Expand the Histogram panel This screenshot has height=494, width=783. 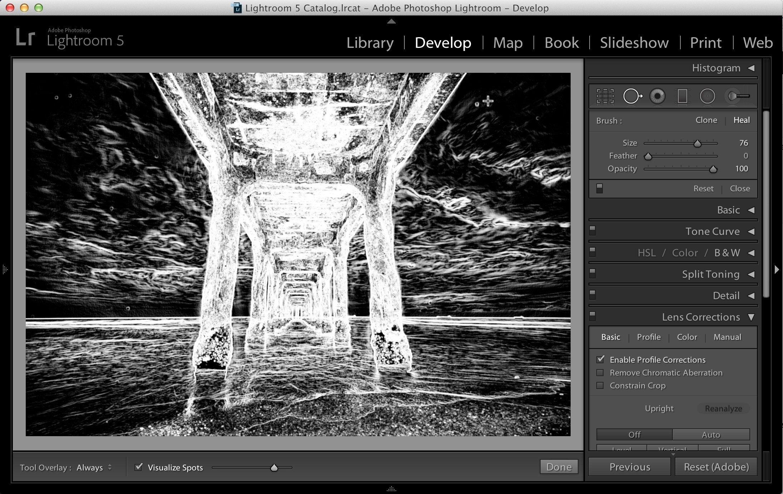(751, 68)
